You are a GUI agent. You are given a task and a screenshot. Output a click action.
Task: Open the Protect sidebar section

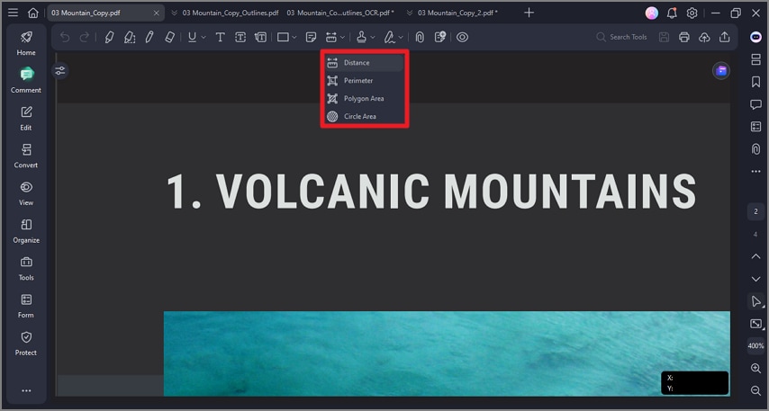tap(26, 344)
